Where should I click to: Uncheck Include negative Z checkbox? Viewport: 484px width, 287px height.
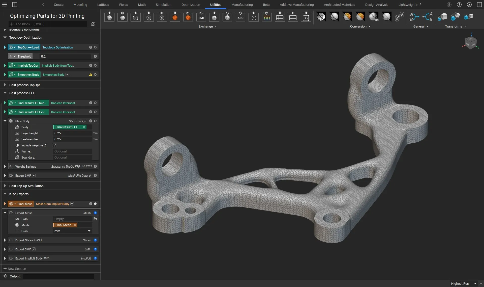tap(55, 145)
